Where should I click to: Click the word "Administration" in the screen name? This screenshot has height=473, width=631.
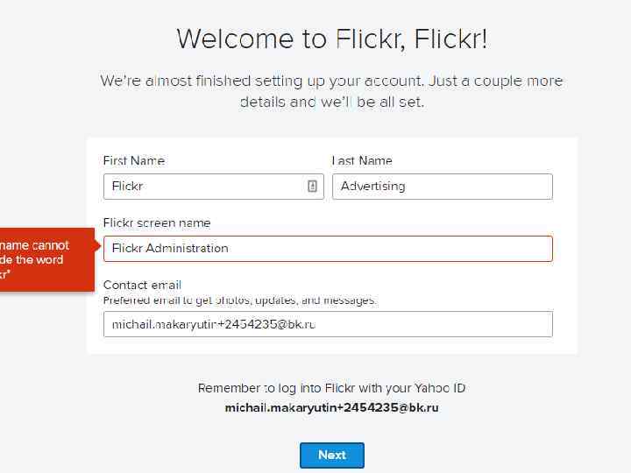point(187,249)
